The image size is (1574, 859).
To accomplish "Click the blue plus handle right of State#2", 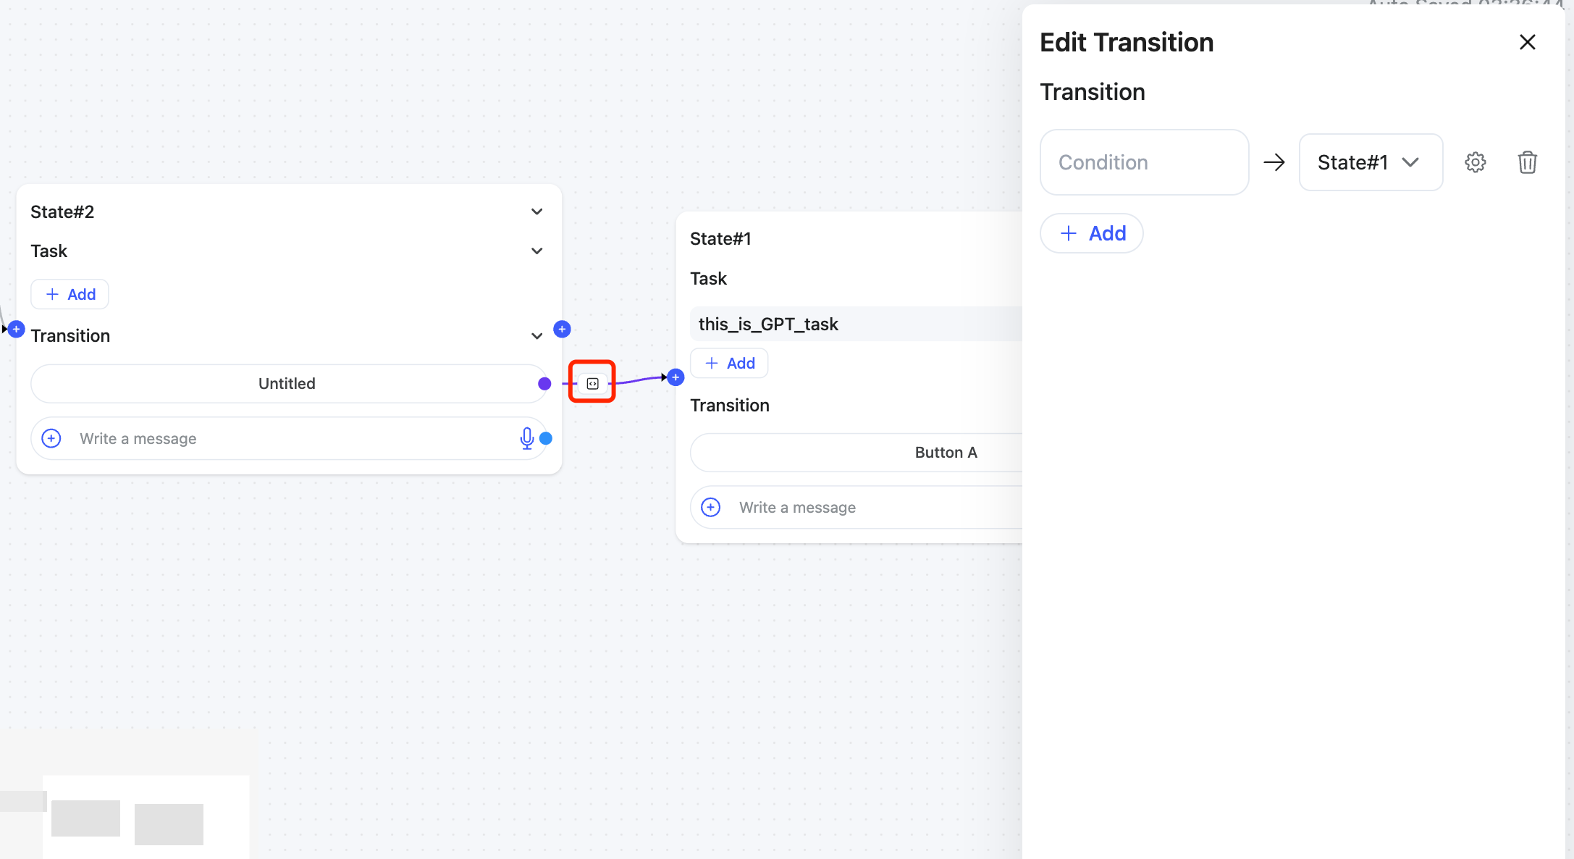I will (562, 330).
